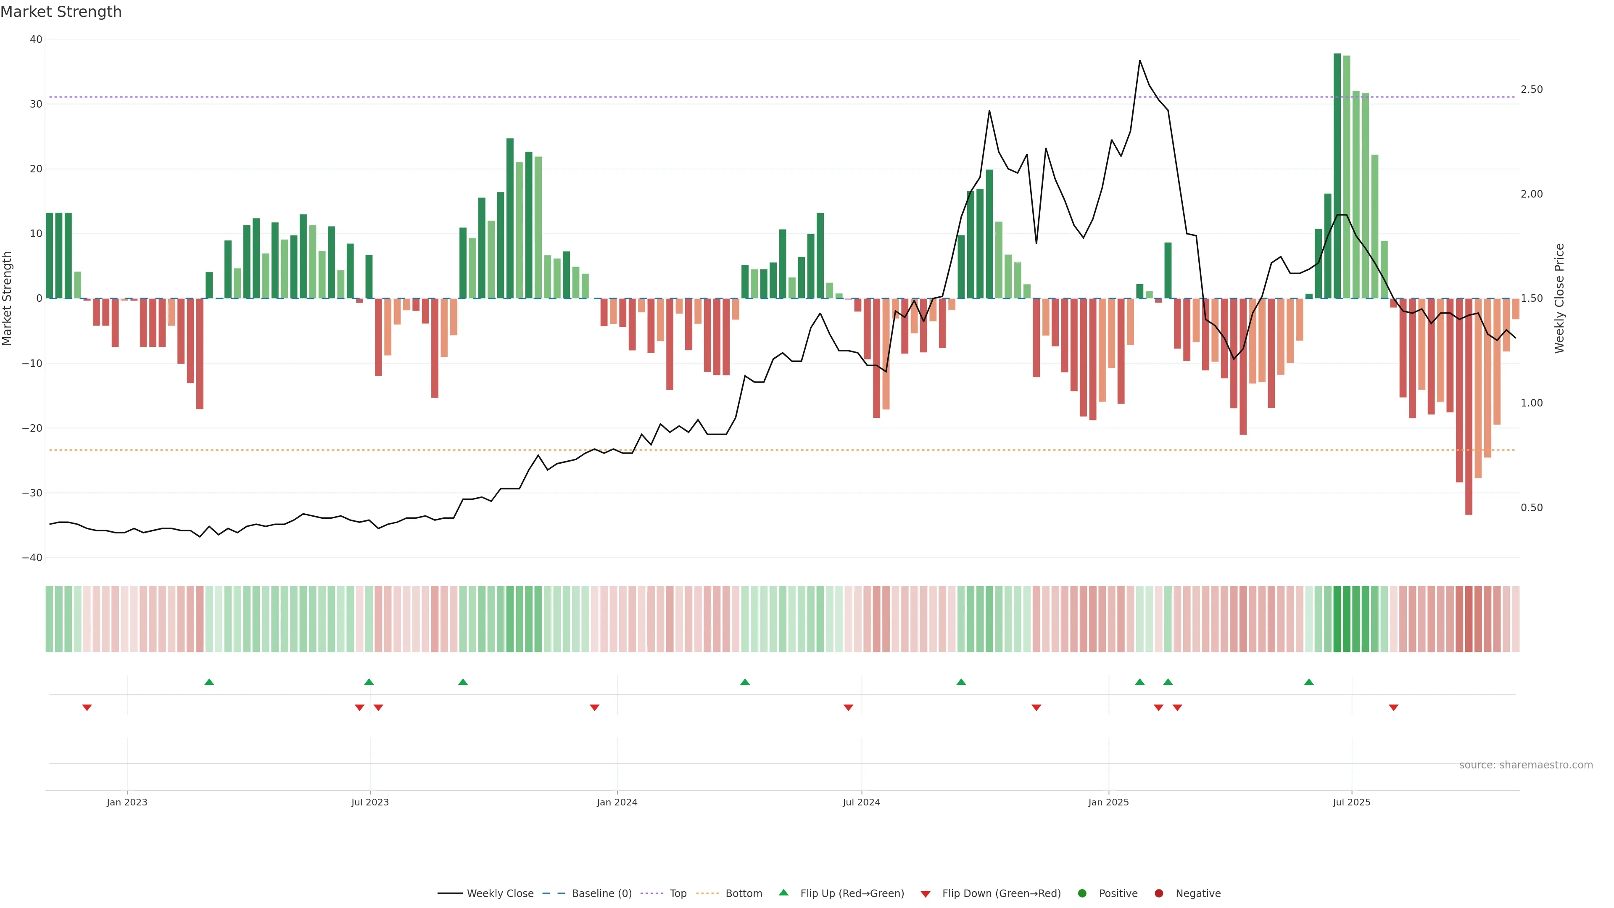Viewport: 1614px width, 908px height.
Task: Click the darkest green heatmap strip cell
Action: point(1337,619)
